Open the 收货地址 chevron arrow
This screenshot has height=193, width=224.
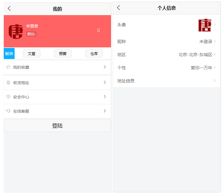(x=105, y=82)
